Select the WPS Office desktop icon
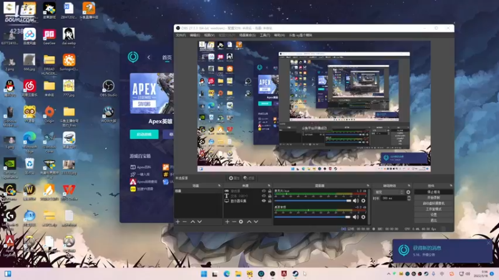Screen dimensions: 499x280 [x=69, y=192]
